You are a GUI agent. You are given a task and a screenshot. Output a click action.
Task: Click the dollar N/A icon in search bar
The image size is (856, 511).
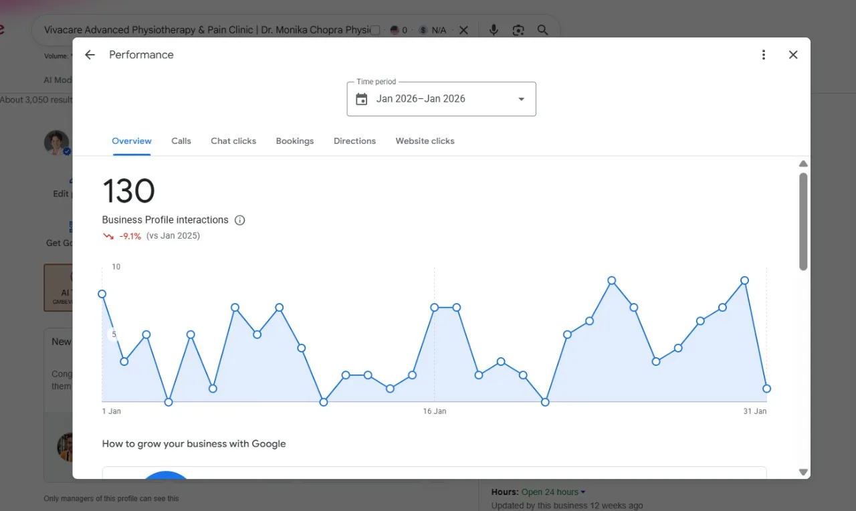pyautogui.click(x=423, y=30)
